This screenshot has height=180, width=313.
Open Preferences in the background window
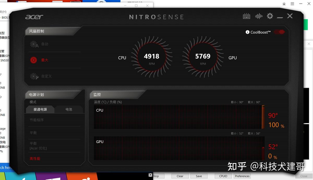pyautogui.click(x=242, y=176)
